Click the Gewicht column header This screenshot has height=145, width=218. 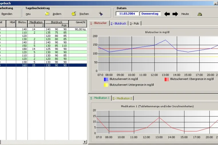click(78, 24)
